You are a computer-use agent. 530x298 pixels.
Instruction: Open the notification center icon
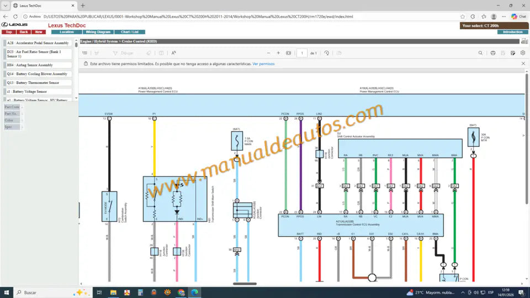point(522,292)
